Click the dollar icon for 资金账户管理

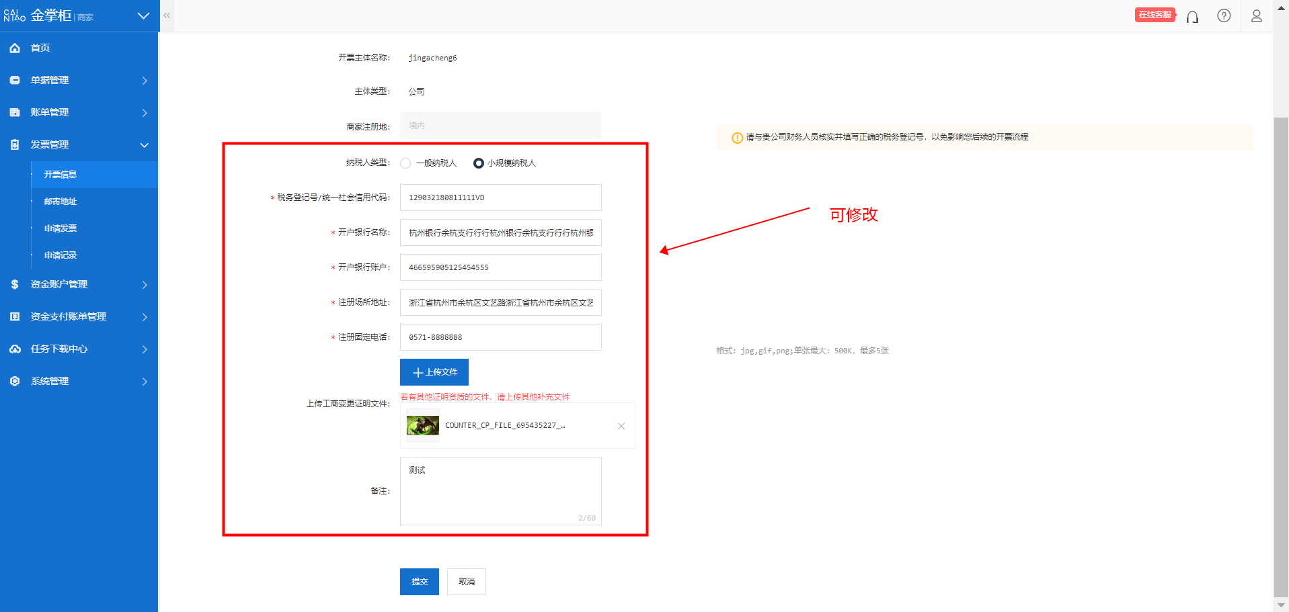click(15, 285)
